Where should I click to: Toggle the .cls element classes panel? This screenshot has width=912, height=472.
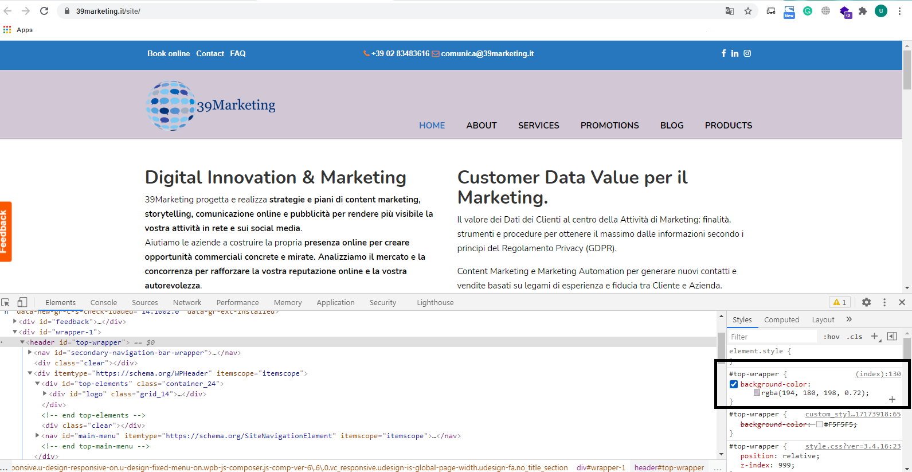pos(855,337)
